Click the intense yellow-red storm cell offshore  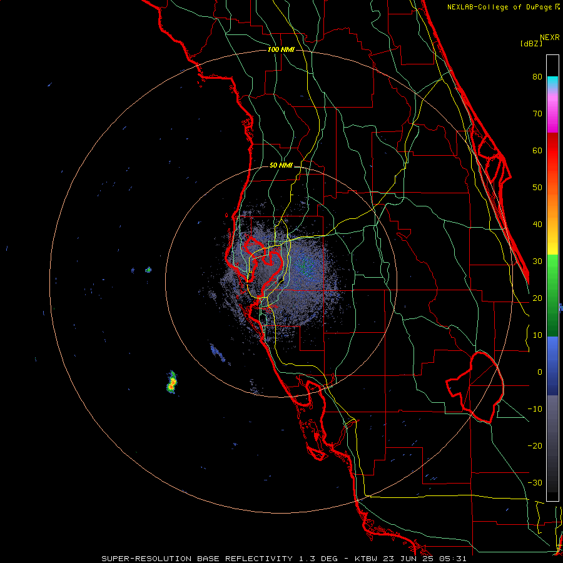pyautogui.click(x=172, y=383)
